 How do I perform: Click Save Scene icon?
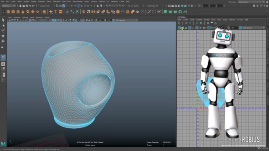click(x=27, y=6)
